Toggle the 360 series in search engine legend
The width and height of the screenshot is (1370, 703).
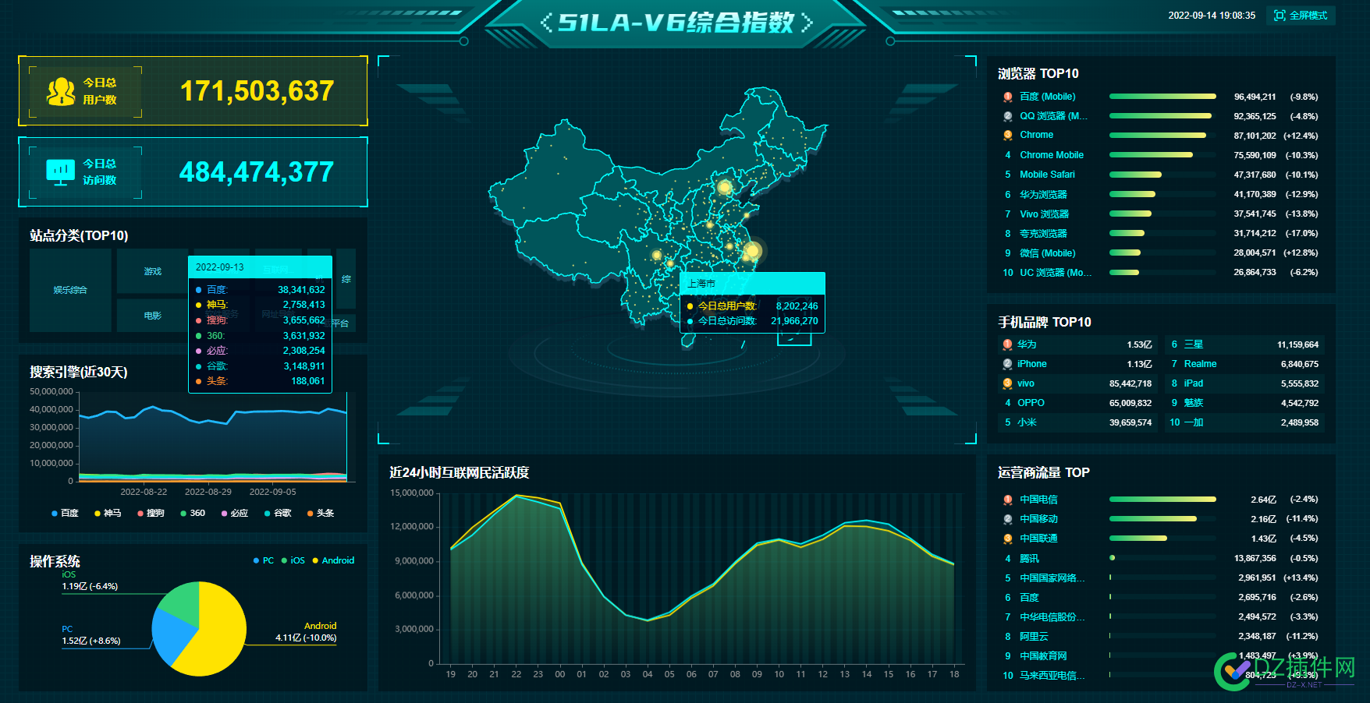[193, 513]
